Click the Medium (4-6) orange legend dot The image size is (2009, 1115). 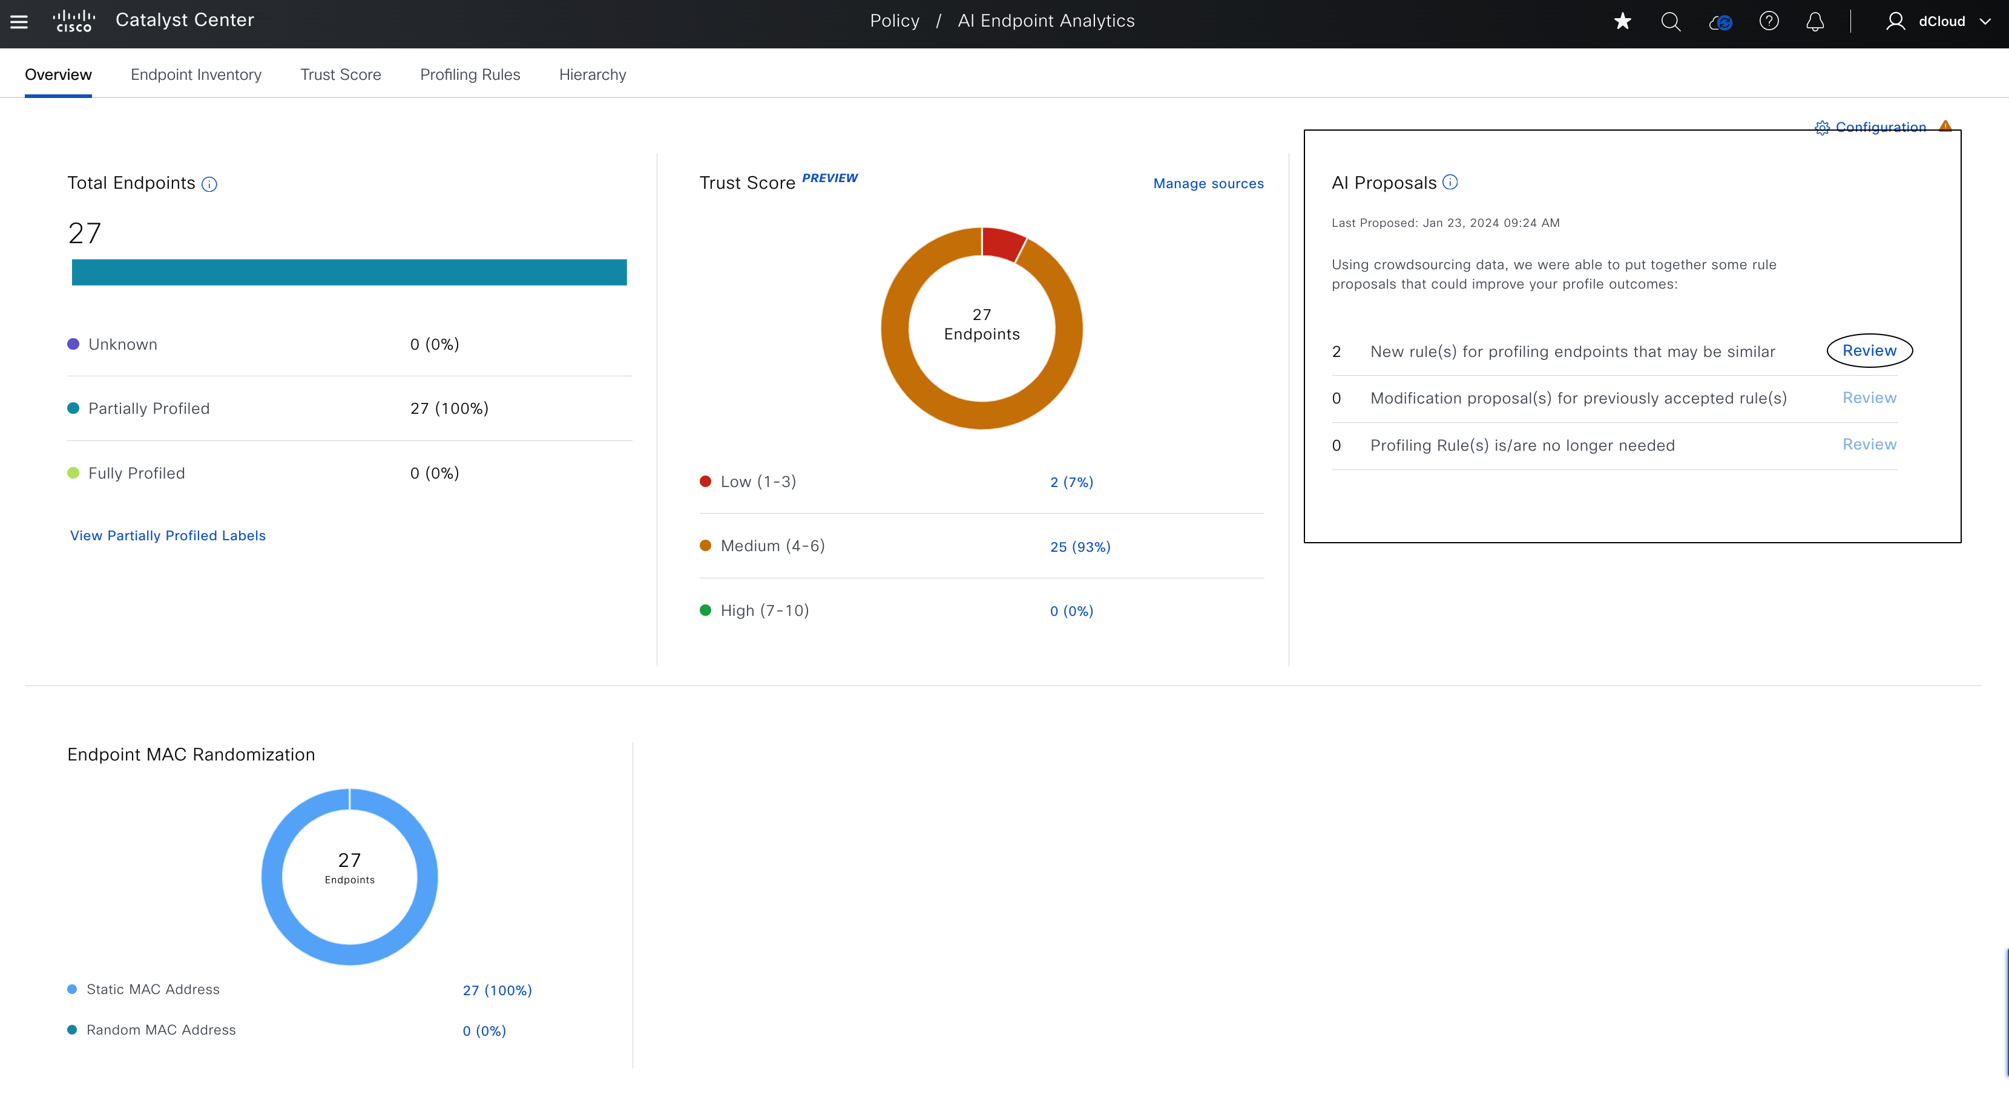pyautogui.click(x=706, y=545)
